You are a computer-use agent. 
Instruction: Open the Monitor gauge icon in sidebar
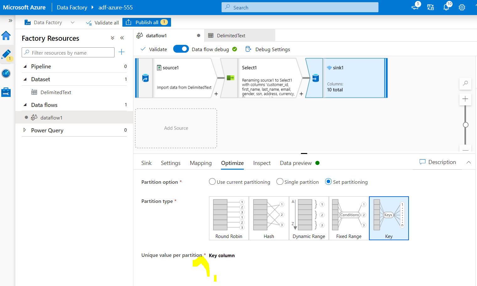(x=6, y=73)
